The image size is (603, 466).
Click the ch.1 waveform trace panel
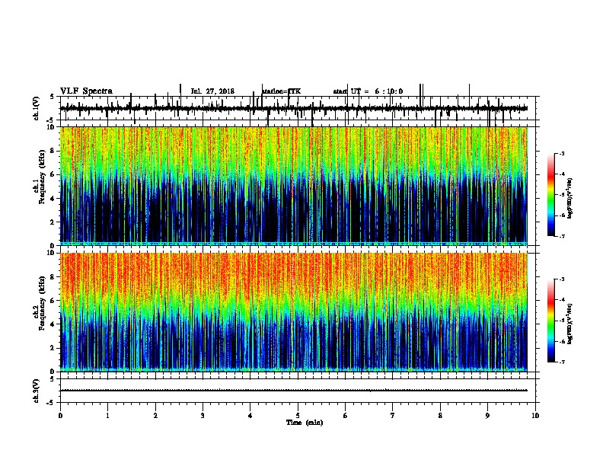(298, 108)
